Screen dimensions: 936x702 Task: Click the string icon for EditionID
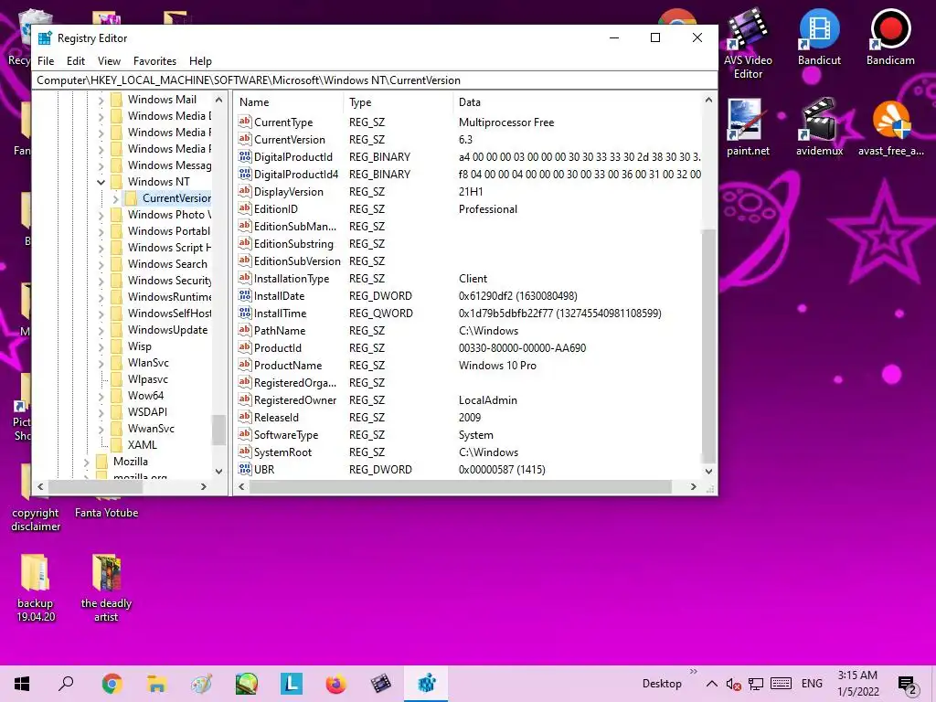pyautogui.click(x=245, y=208)
